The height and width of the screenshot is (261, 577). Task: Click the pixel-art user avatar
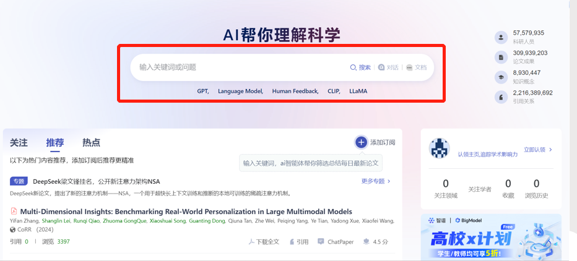439,148
